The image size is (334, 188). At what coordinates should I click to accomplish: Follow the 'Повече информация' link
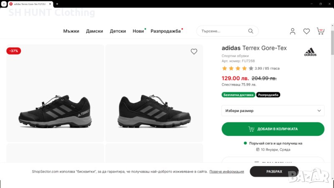coord(227,172)
